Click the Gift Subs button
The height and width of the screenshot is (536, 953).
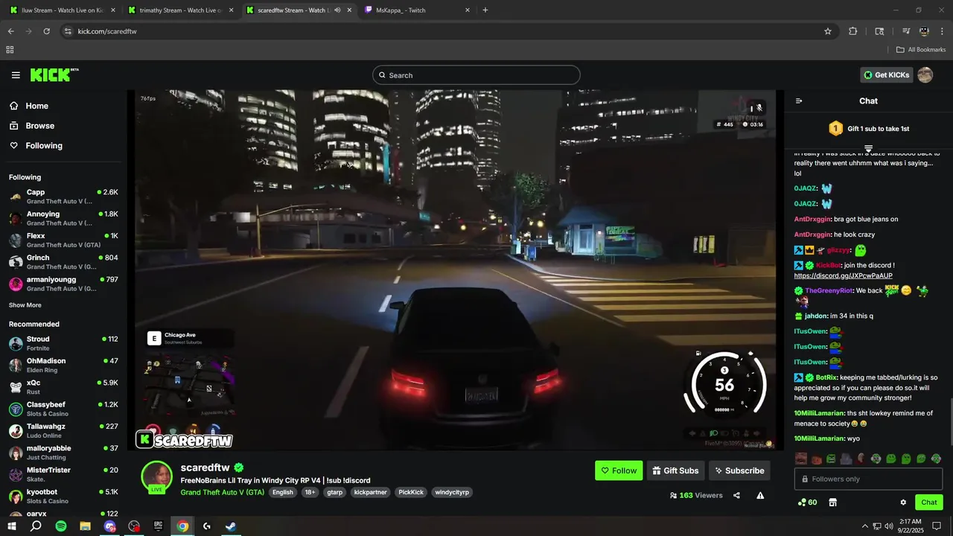coord(676,470)
